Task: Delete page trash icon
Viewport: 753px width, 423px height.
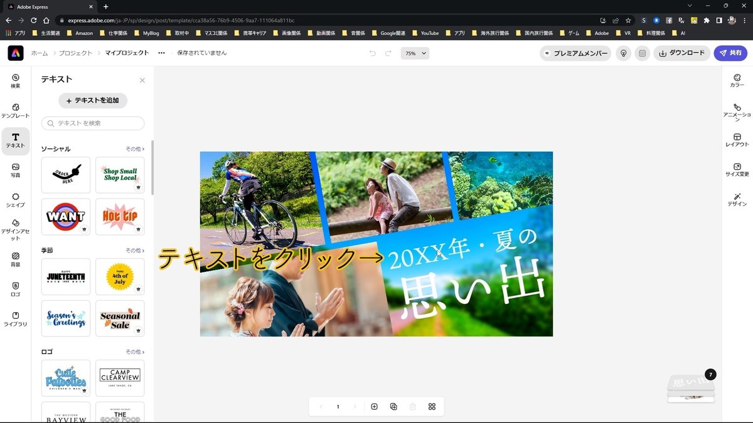Action: [413, 407]
